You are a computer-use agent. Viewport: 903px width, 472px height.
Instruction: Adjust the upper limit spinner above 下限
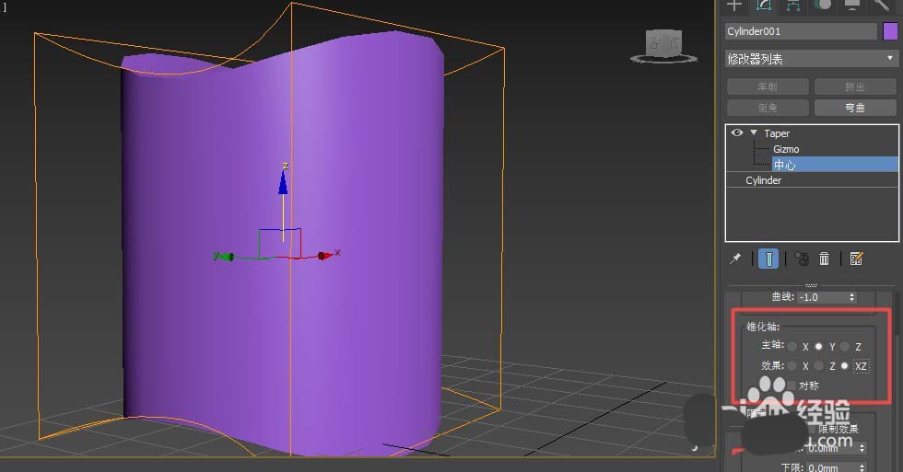pyautogui.click(x=862, y=448)
